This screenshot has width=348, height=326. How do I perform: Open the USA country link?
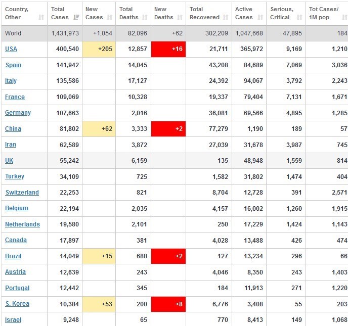coord(11,49)
